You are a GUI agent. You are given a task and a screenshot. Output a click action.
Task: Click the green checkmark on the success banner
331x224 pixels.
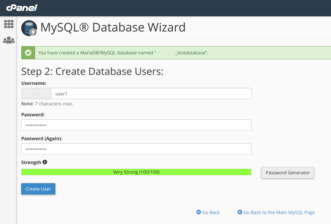[28, 52]
